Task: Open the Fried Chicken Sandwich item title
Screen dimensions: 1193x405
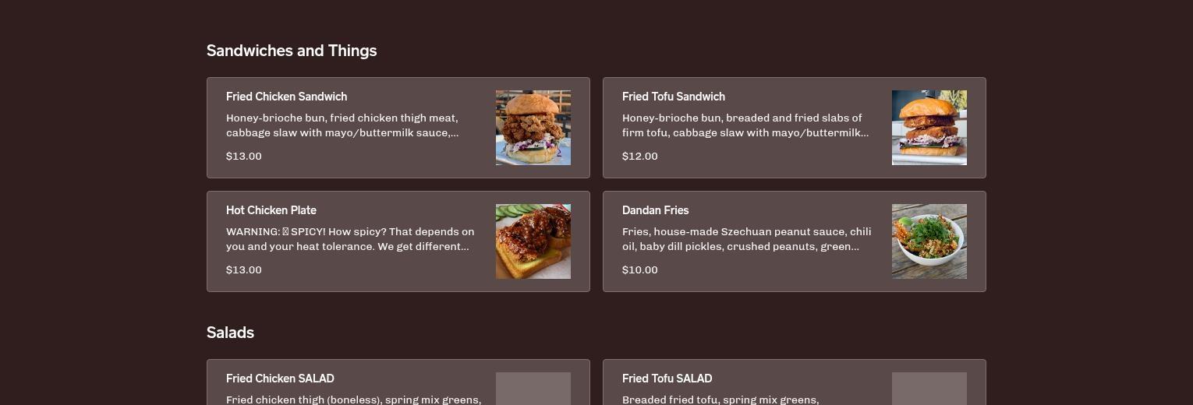Action: 287,97
